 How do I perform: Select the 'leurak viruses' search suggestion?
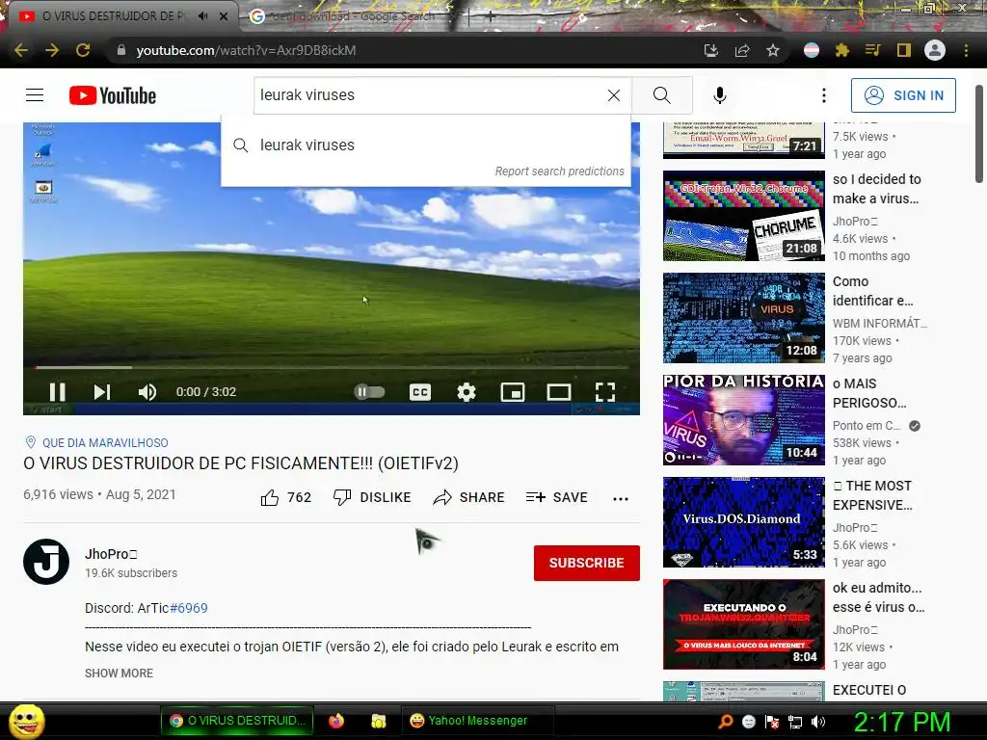[425, 145]
